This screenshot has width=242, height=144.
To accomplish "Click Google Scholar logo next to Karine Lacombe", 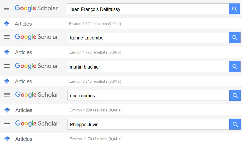I will click(37, 37).
